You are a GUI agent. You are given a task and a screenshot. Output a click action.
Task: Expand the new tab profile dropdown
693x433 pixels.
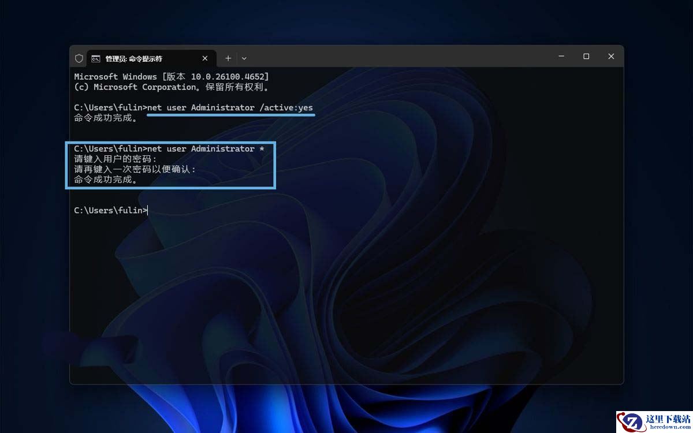[244, 58]
